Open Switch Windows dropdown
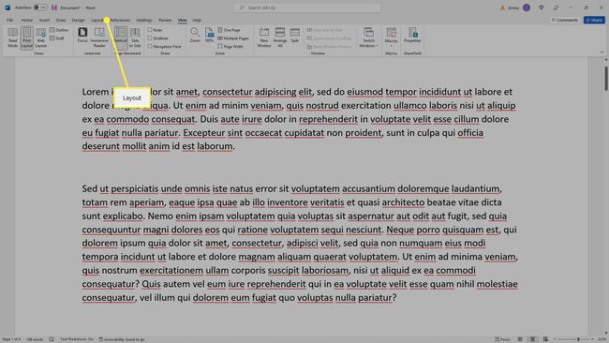The width and height of the screenshot is (609, 343). click(368, 37)
